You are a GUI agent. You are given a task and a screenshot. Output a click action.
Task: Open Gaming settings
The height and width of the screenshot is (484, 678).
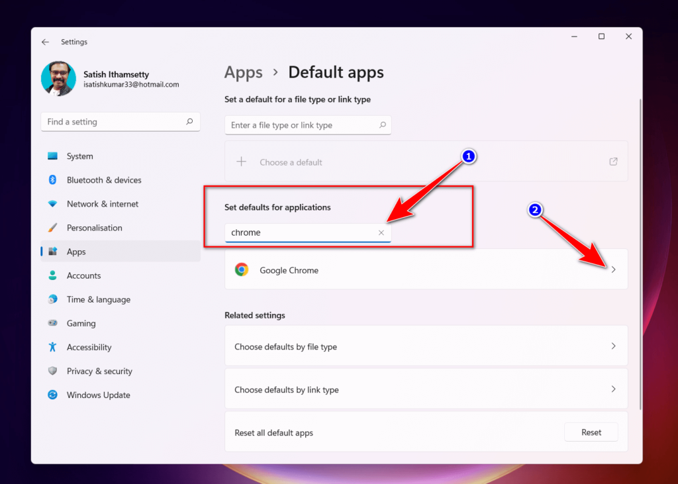pyautogui.click(x=121, y=323)
